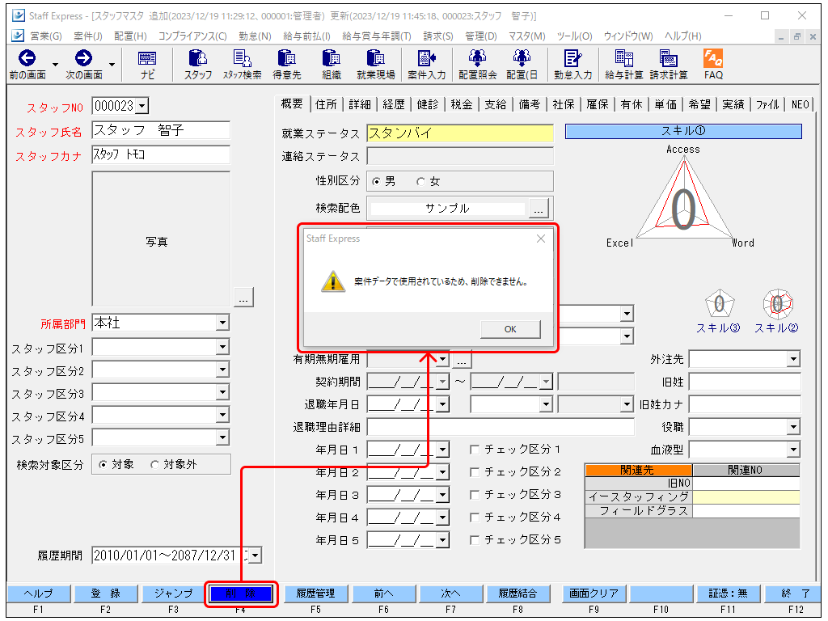Open 検索配色 color picker ellipsis button
This screenshot has height=621, width=828.
coord(538,208)
